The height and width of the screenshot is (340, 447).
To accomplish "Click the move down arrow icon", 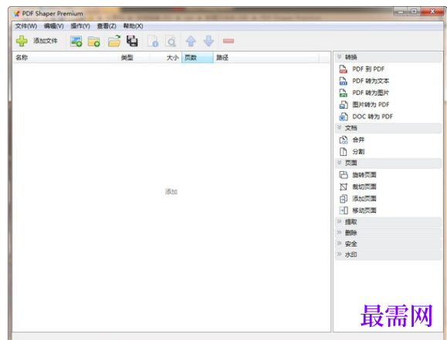I will pos(208,41).
